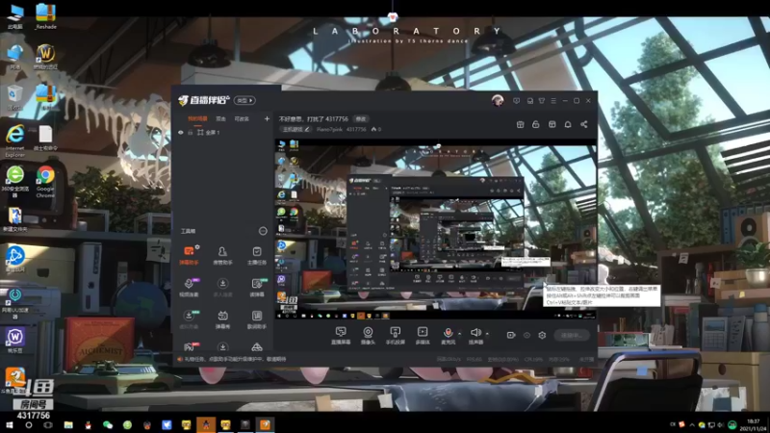Click the stream preview area
The height and width of the screenshot is (433, 770).
[x=435, y=228]
